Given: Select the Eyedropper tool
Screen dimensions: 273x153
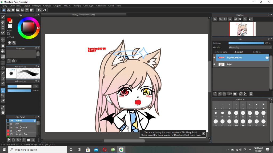Looking at the screenshot, I should 3,107.
